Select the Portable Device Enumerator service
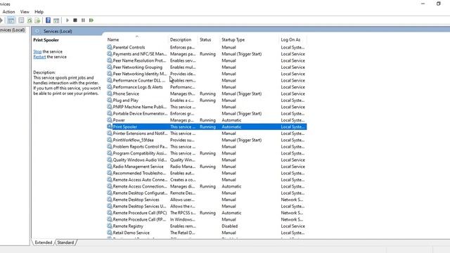450x253 pixels. coord(206,113)
